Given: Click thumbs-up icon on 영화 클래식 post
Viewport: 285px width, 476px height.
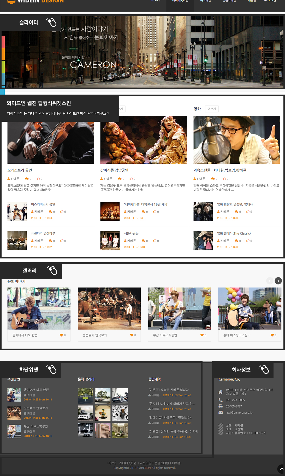Looking at the screenshot, I should click(248, 241).
